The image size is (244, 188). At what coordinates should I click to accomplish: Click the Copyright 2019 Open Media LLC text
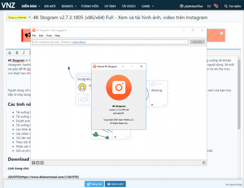[119, 120]
